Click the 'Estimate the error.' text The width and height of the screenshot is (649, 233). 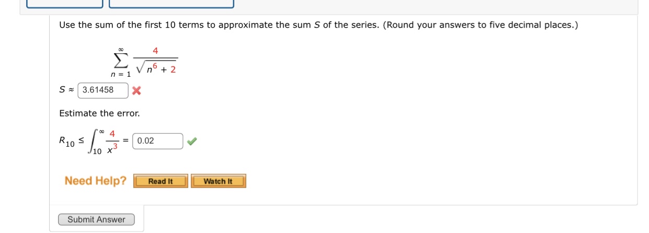99,113
